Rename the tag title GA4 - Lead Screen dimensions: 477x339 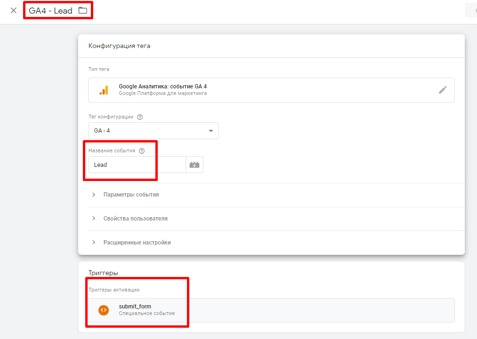click(x=51, y=10)
